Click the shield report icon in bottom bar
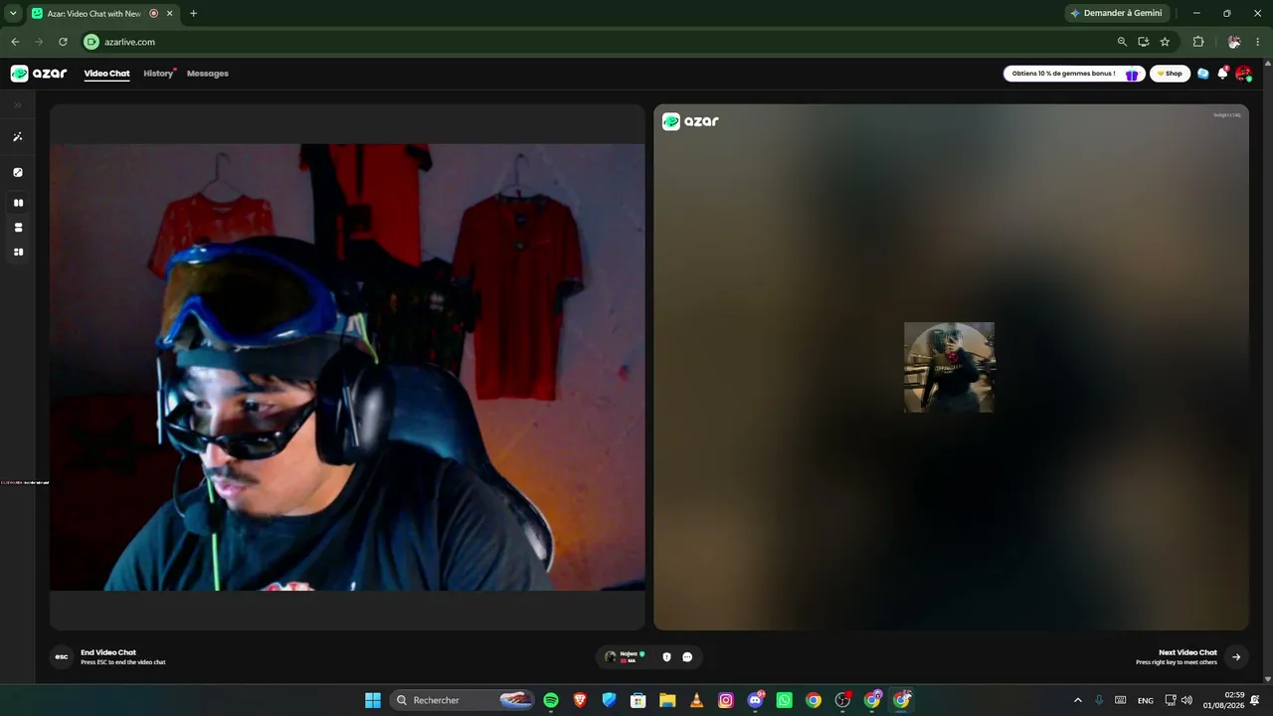This screenshot has height=716, width=1273. point(666,656)
